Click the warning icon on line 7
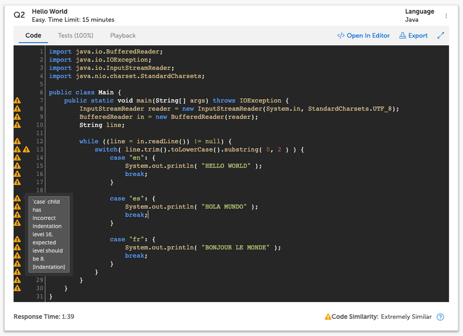This screenshot has width=463, height=336. [x=17, y=101]
